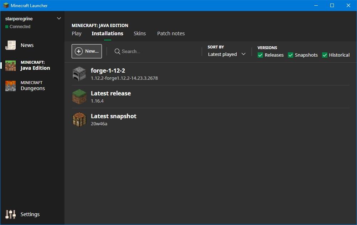357x225 pixels.
Task: Uncheck the Snapshots versions checkbox
Action: pyautogui.click(x=290, y=55)
